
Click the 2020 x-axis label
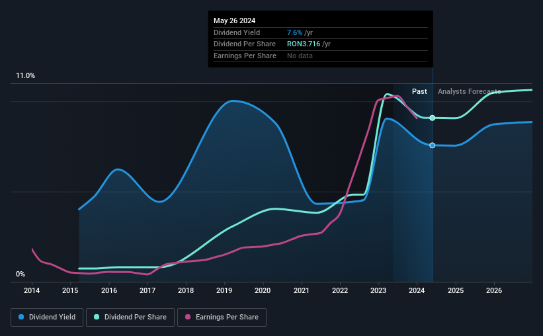[263, 290]
